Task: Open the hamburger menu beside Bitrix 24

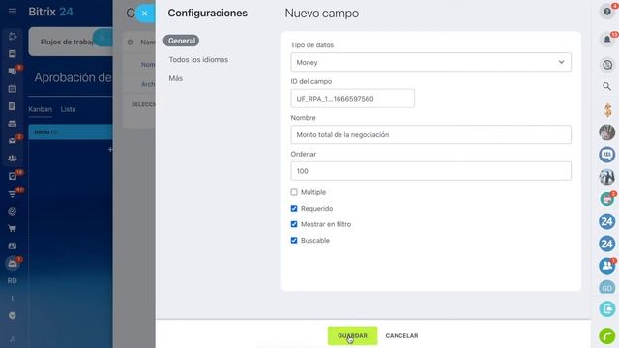Action: [13, 12]
